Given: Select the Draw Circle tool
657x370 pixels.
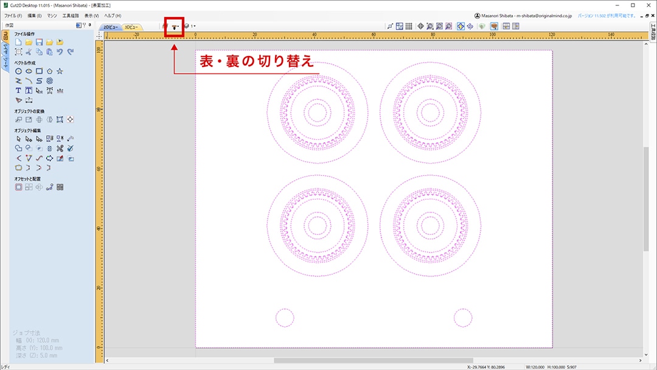Looking at the screenshot, I should click(x=19, y=71).
